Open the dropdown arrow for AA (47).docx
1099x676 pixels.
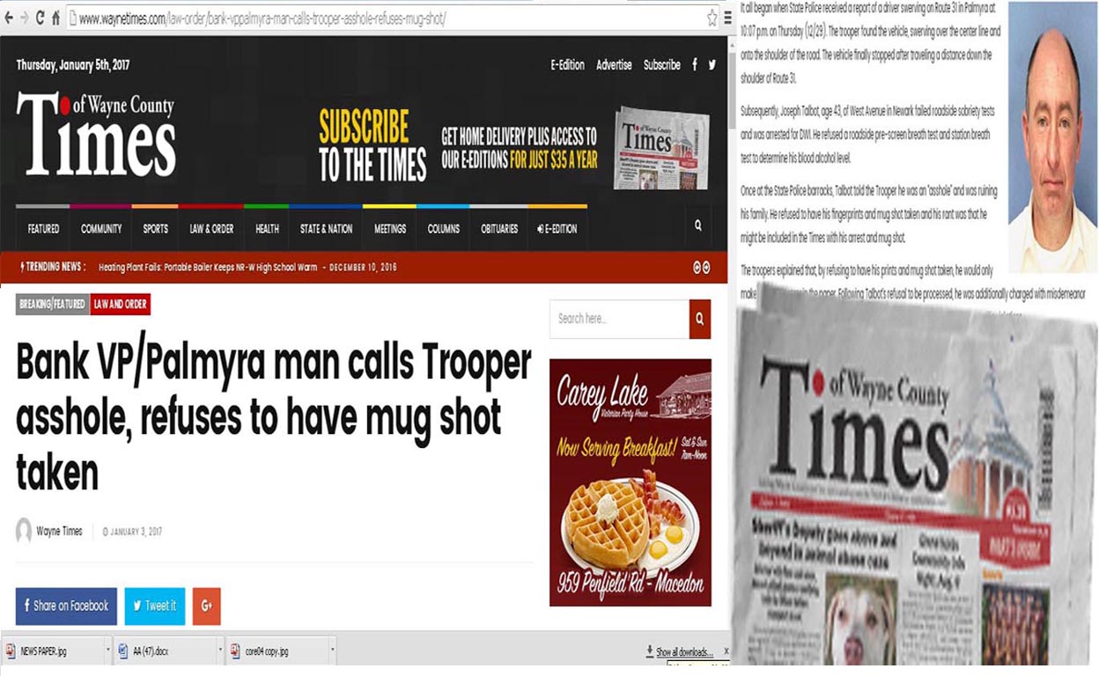(x=219, y=651)
